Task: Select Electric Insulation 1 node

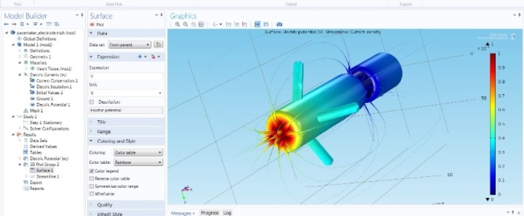Action: 53,86
